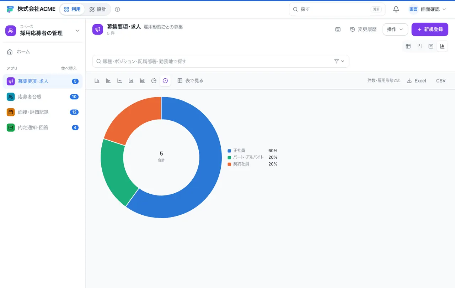The height and width of the screenshot is (288, 455).
Task: Click the 新規登録 button
Action: coord(430,30)
